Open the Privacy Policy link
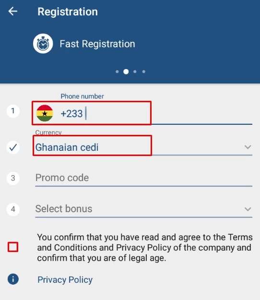Image resolution: width=260 pixels, height=300 pixels. coord(65,280)
